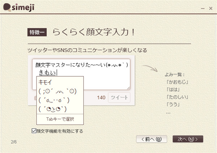The image size is (217, 153).
Task: Click the 2/6 page indicator
Action: tap(14, 142)
